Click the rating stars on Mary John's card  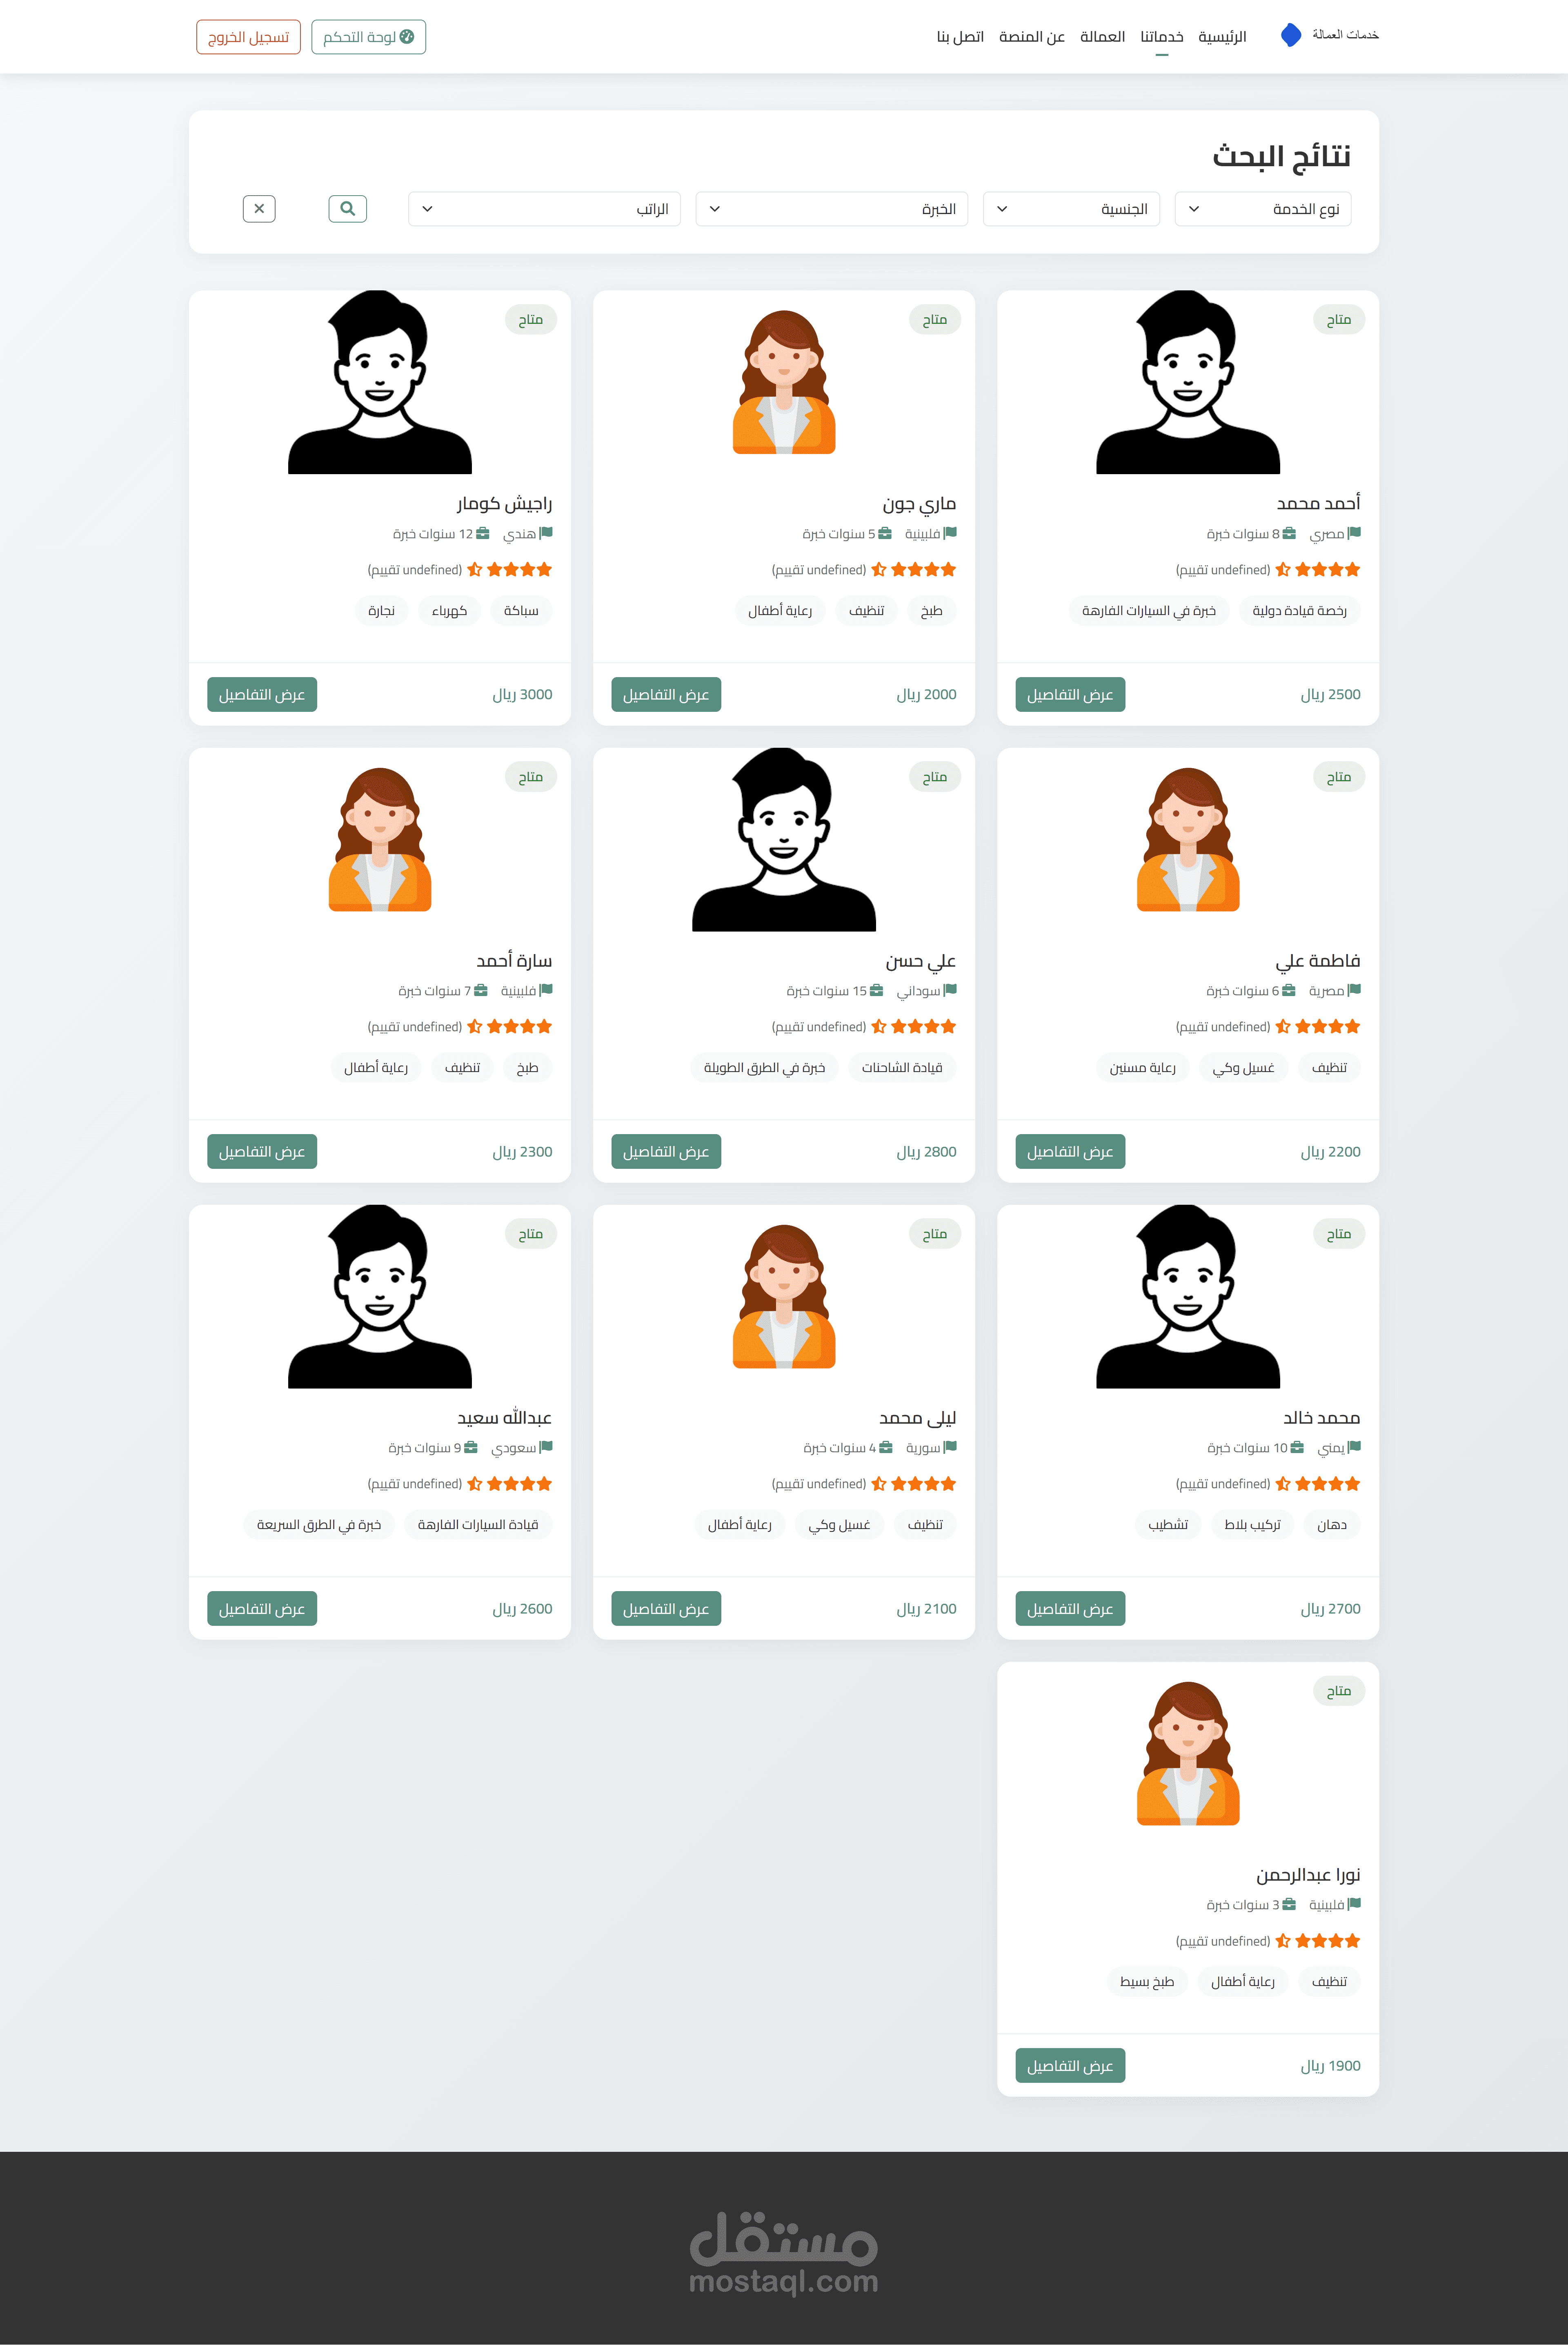click(x=914, y=569)
